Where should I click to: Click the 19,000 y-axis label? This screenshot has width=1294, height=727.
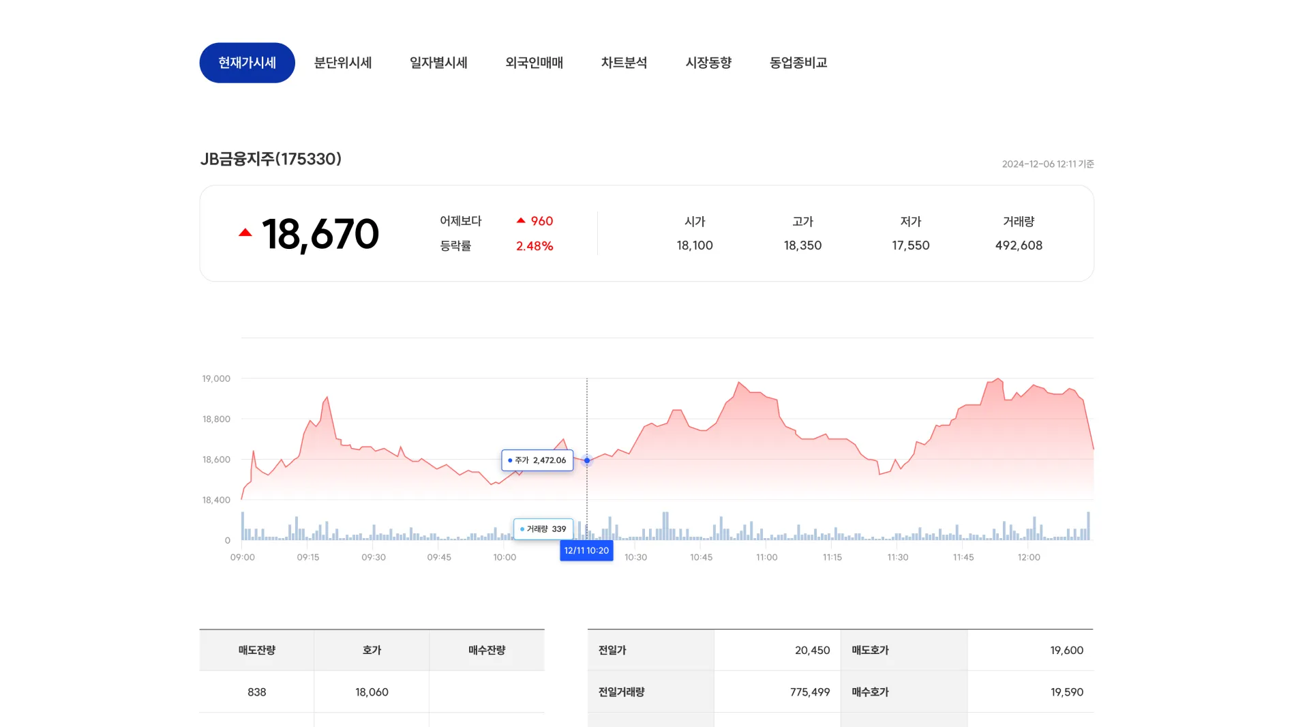216,379
